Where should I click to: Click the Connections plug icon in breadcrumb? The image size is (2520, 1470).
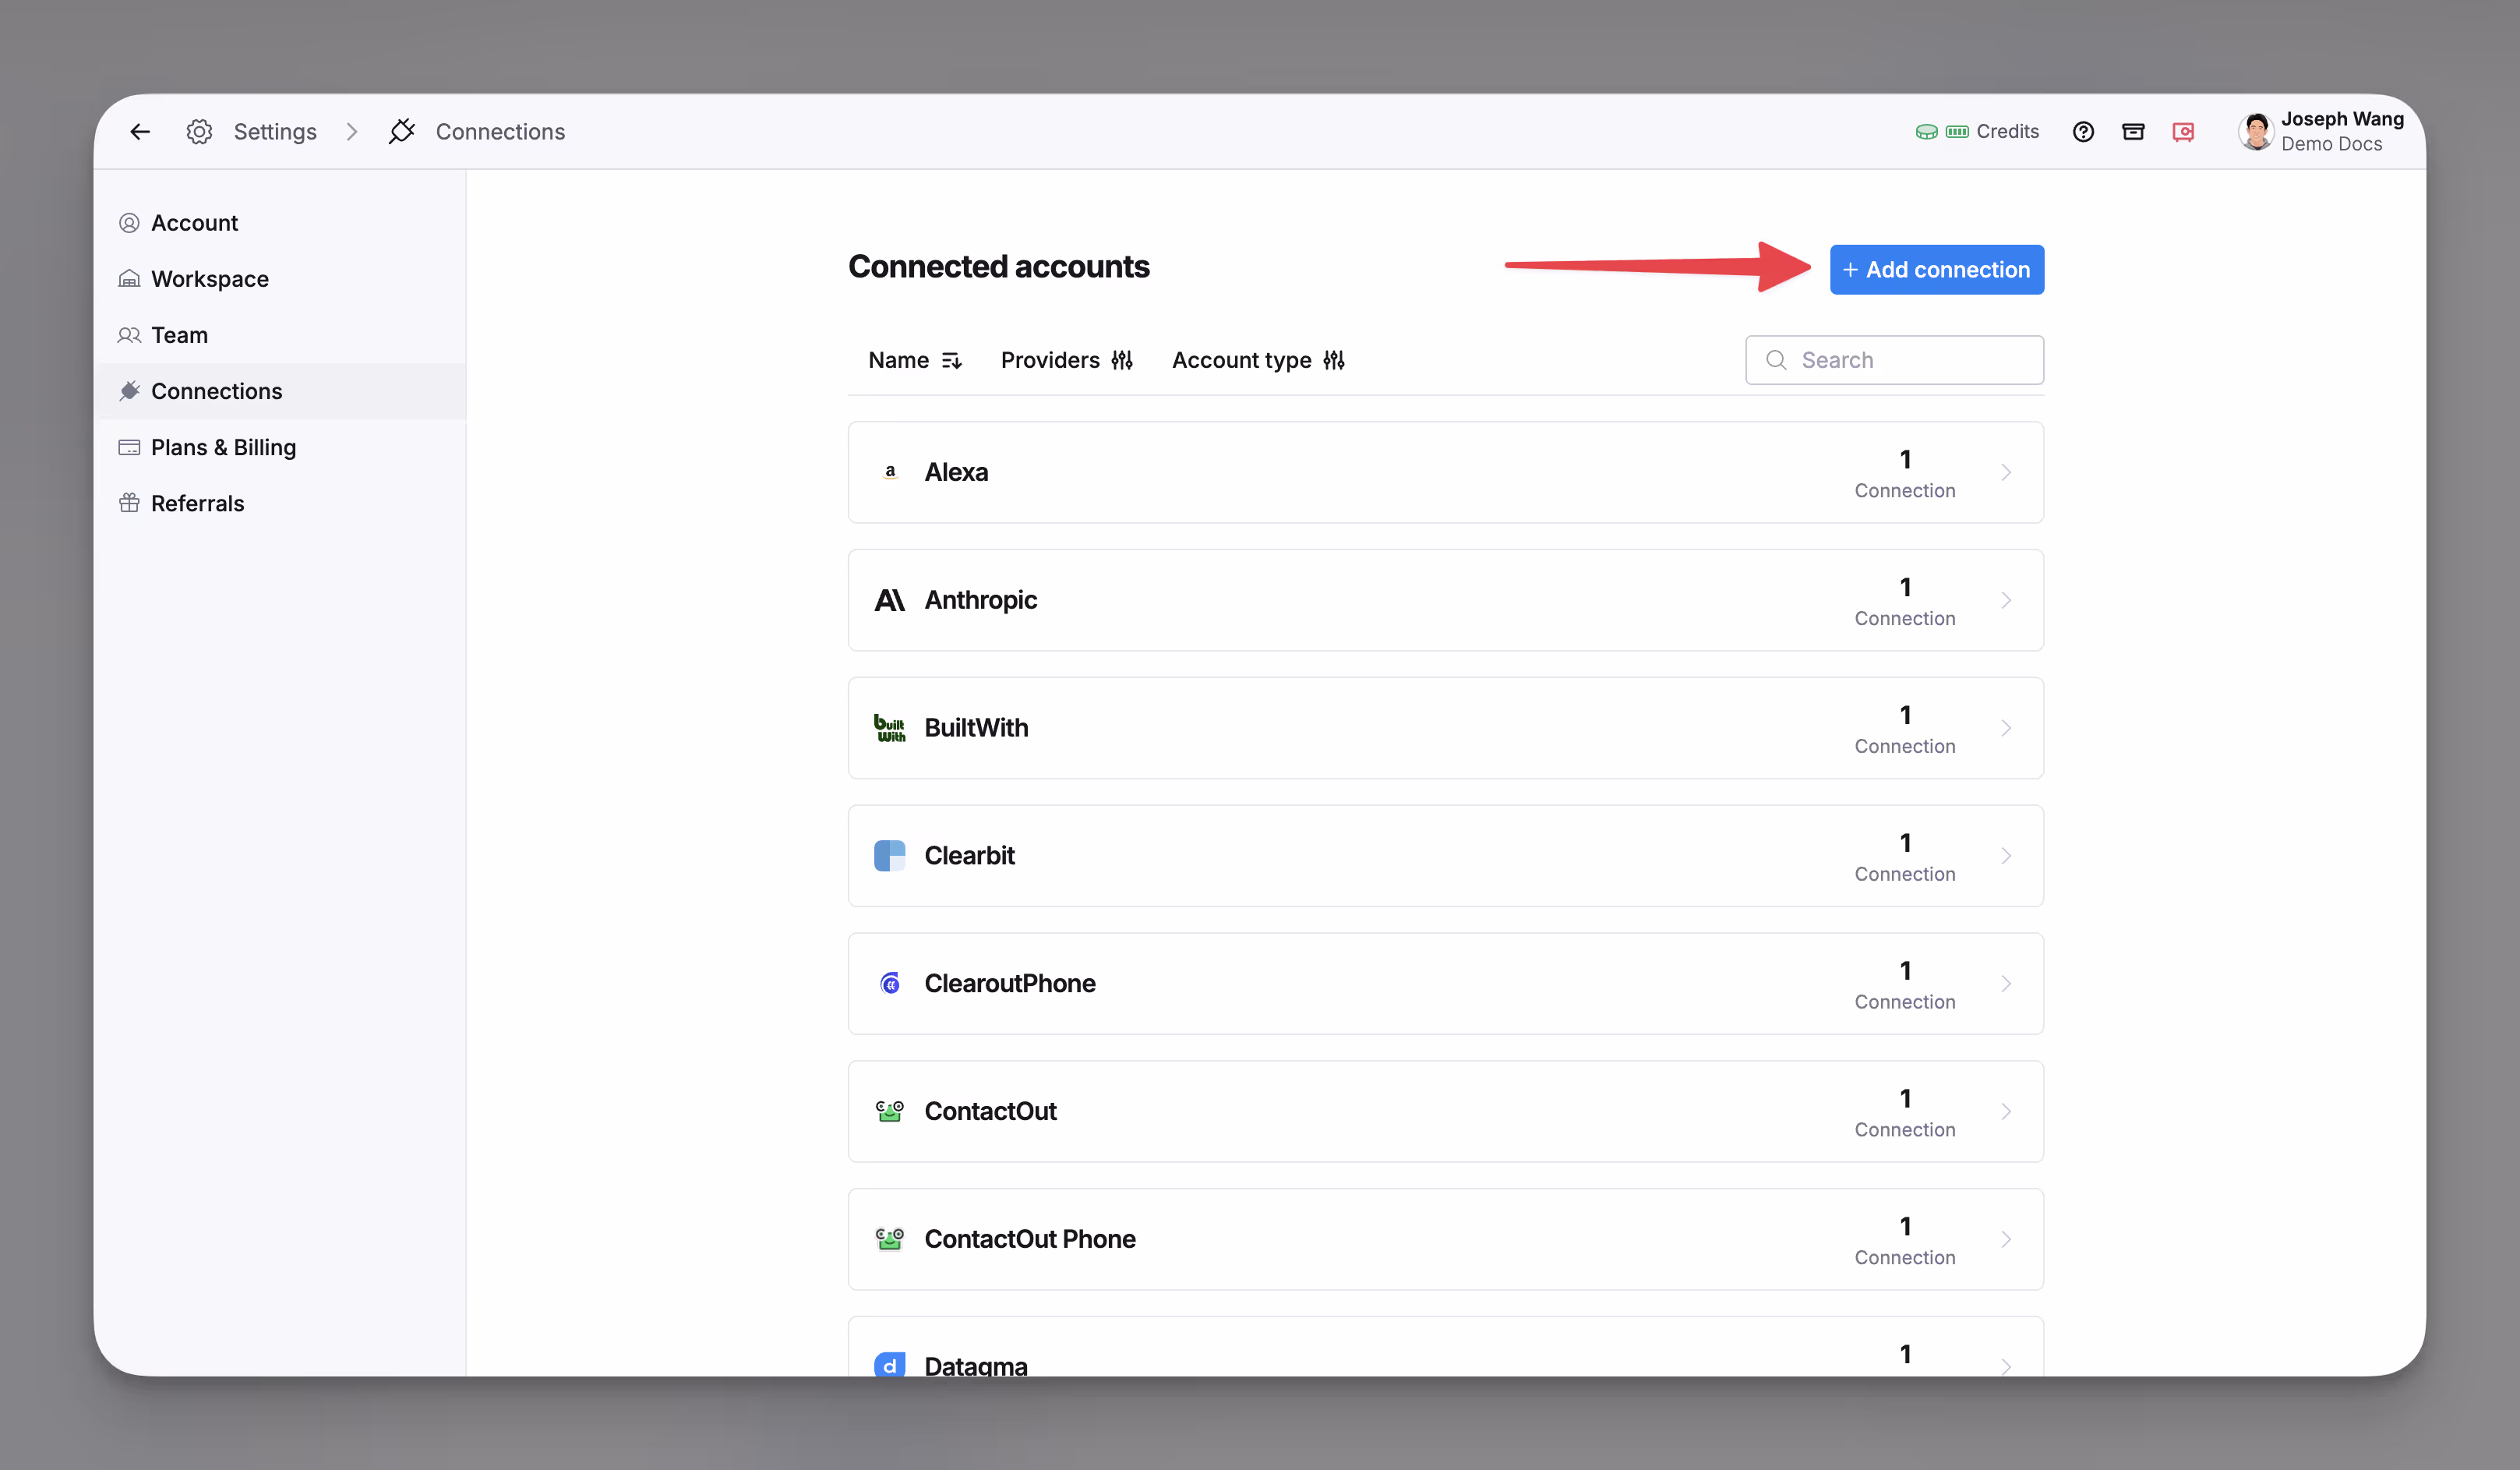coord(402,131)
